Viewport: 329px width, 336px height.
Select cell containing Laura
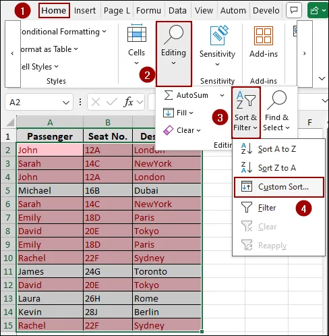point(50,298)
